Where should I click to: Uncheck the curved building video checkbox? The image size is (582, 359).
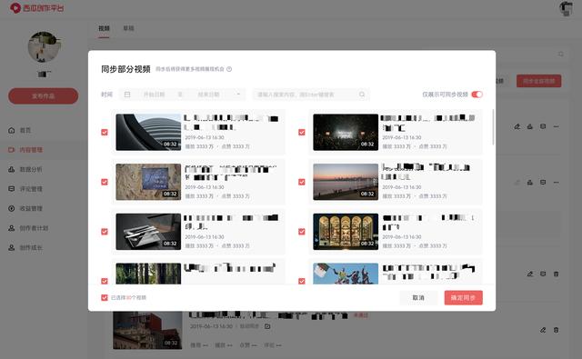[105, 133]
